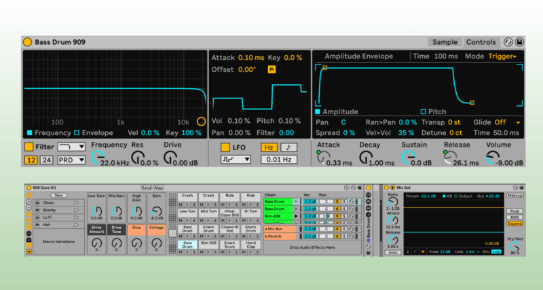Select the Pitch envelope checkbox
Viewport: 543px width, 290px height.
[423, 111]
